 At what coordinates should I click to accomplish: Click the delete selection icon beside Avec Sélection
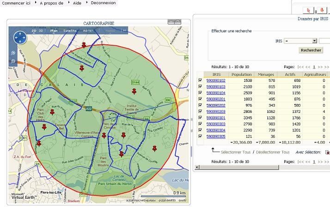point(327,152)
